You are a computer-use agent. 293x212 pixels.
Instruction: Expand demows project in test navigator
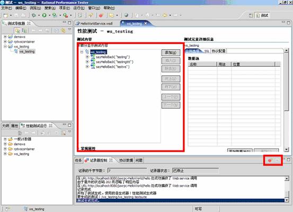pyautogui.click(x=5, y=37)
